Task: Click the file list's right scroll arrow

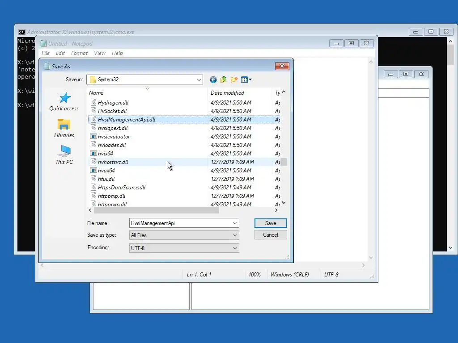Action: [276, 210]
